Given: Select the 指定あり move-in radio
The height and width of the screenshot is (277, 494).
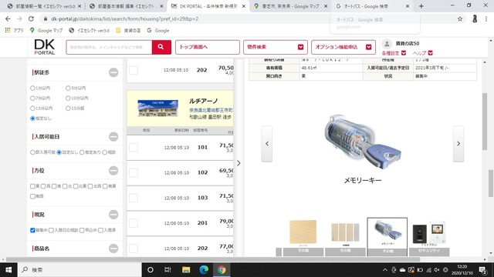Looking at the screenshot, I should coord(82,152).
